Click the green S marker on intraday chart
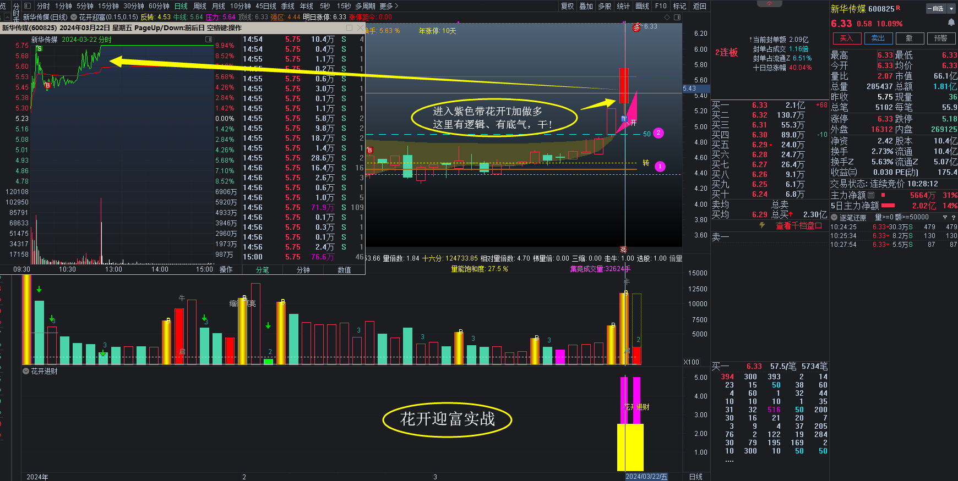This screenshot has width=958, height=481. pos(39,49)
